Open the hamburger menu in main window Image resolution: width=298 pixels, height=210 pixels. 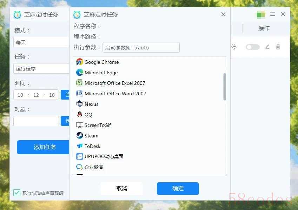click(x=272, y=14)
